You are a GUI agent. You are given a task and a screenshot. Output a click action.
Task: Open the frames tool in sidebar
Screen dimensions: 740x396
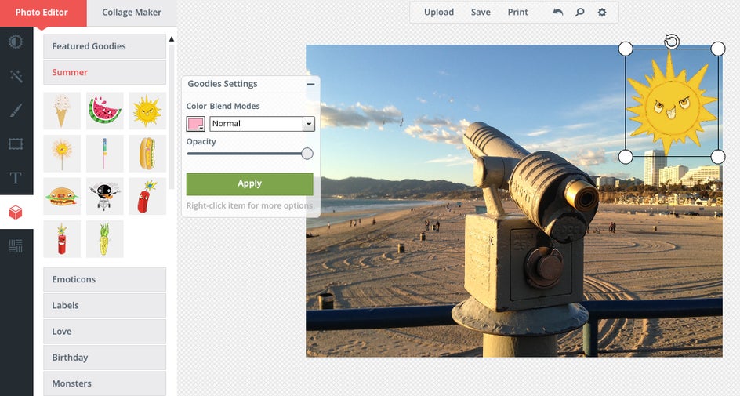[x=16, y=144]
